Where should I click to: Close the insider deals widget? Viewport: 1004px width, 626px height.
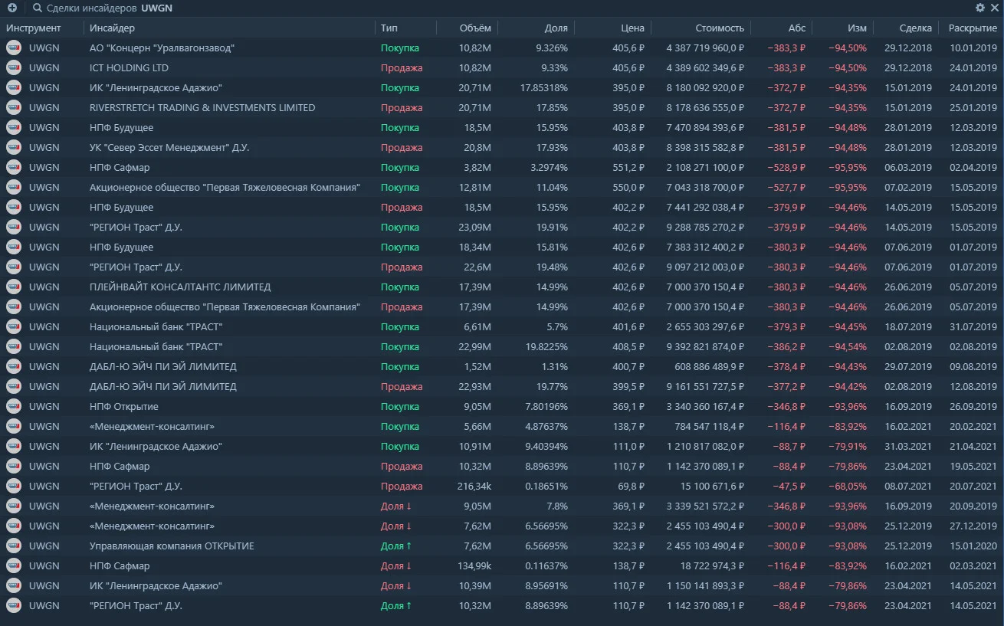(994, 8)
